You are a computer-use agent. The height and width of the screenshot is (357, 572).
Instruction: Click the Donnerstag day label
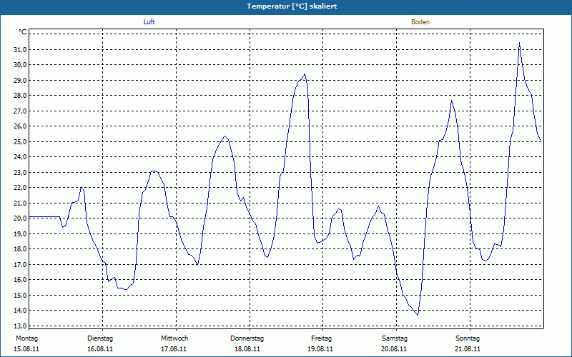click(x=247, y=338)
